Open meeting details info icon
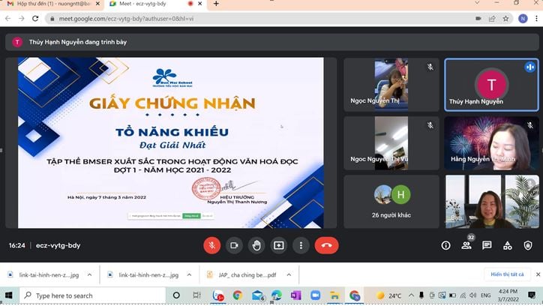This screenshot has height=306, width=543. click(445, 245)
